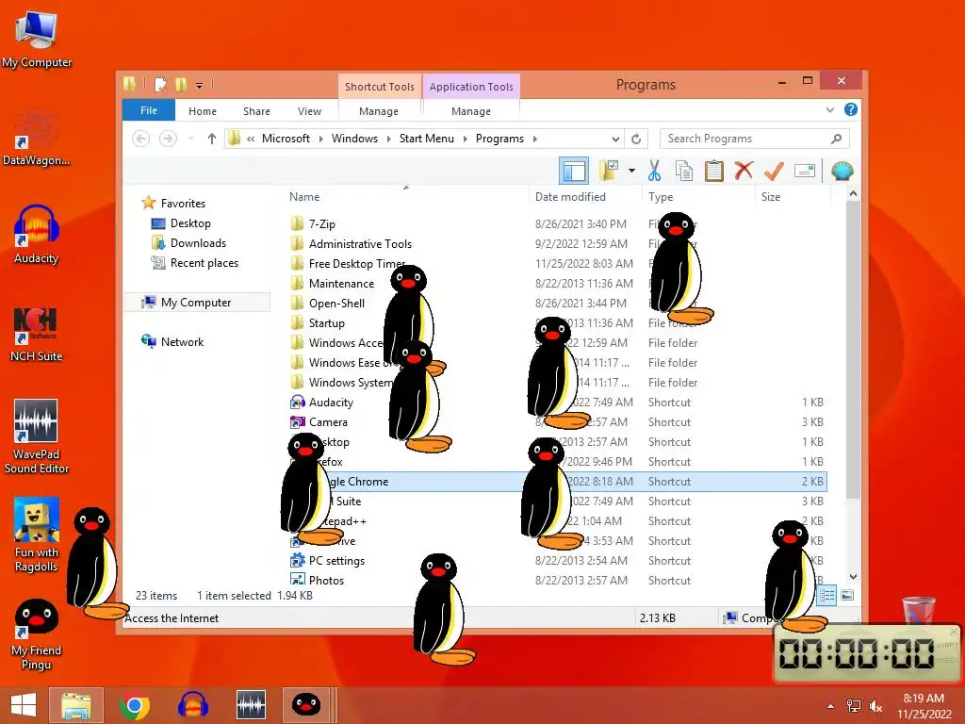Open WavePad Sound Editor desktop icon

(37, 436)
